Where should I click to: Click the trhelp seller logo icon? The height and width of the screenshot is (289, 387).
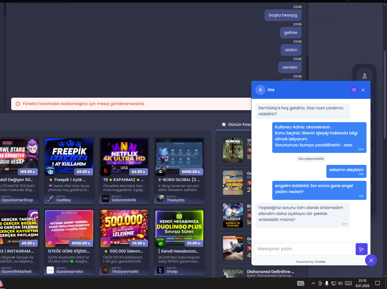161,270
